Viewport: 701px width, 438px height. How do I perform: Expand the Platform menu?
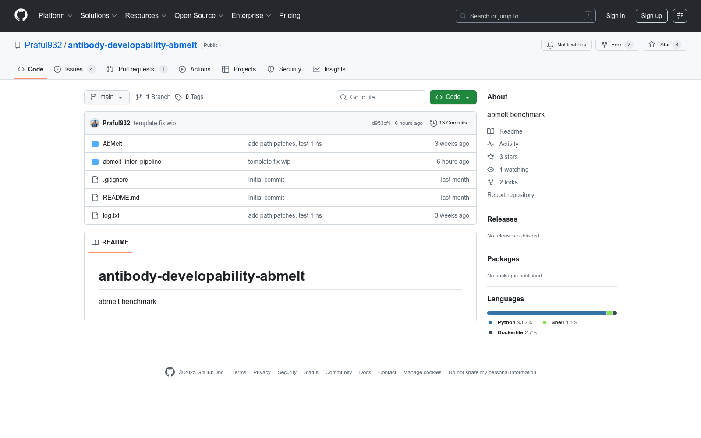pos(56,16)
